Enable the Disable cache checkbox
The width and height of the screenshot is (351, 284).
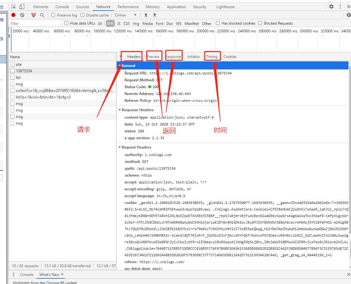click(82, 15)
